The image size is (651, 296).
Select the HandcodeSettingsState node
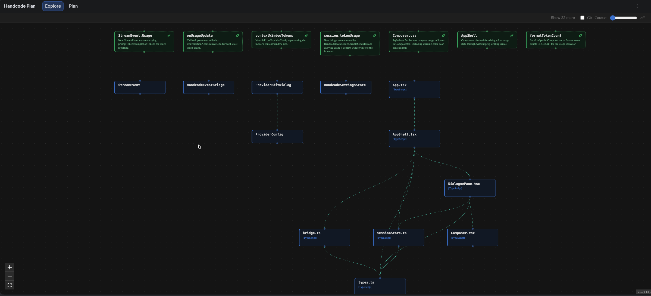(x=346, y=87)
